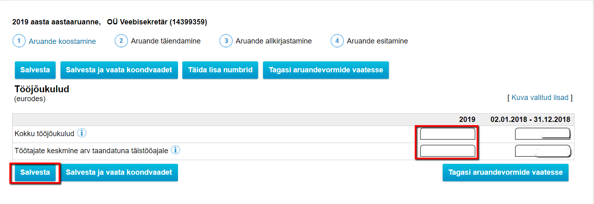Go to Aruande täiendamine step
Image resolution: width=594 pixels, height=204 pixels.
coord(166,41)
